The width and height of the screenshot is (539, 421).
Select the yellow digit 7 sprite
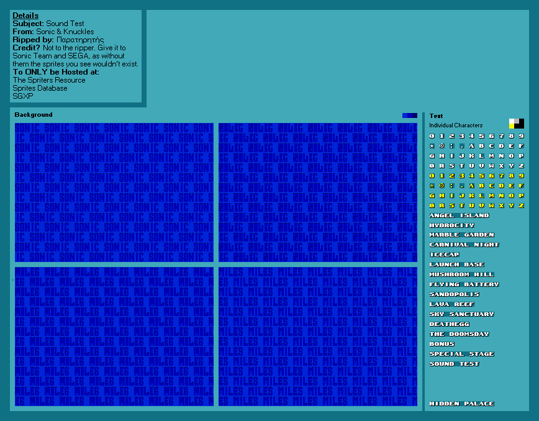click(502, 176)
